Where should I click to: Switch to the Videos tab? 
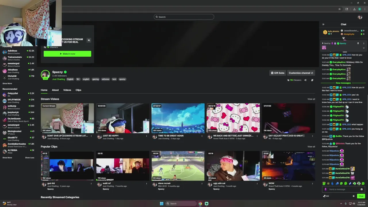pyautogui.click(x=67, y=90)
